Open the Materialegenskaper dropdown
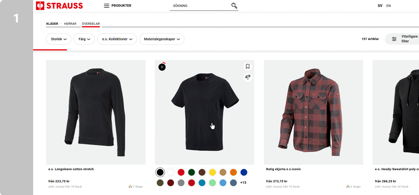419x195 pixels. 162,39
